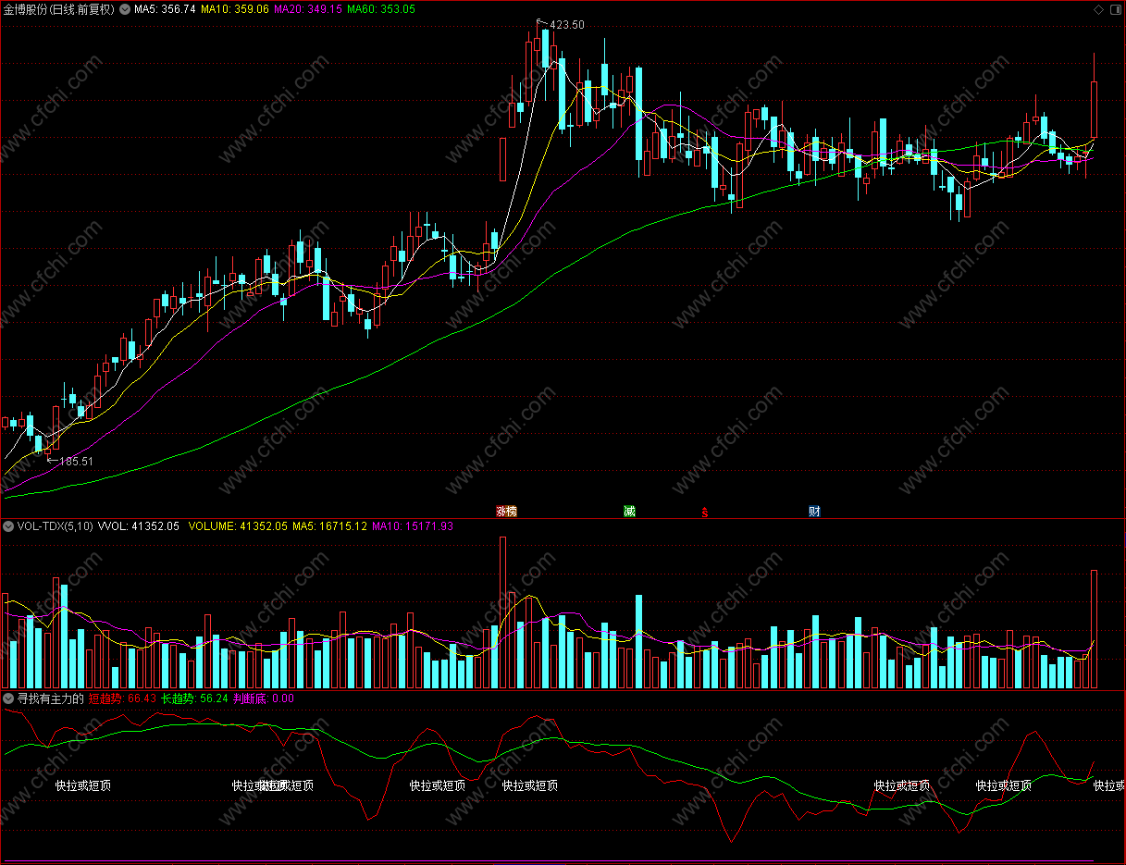Click the 185.51 low price label

coord(76,461)
